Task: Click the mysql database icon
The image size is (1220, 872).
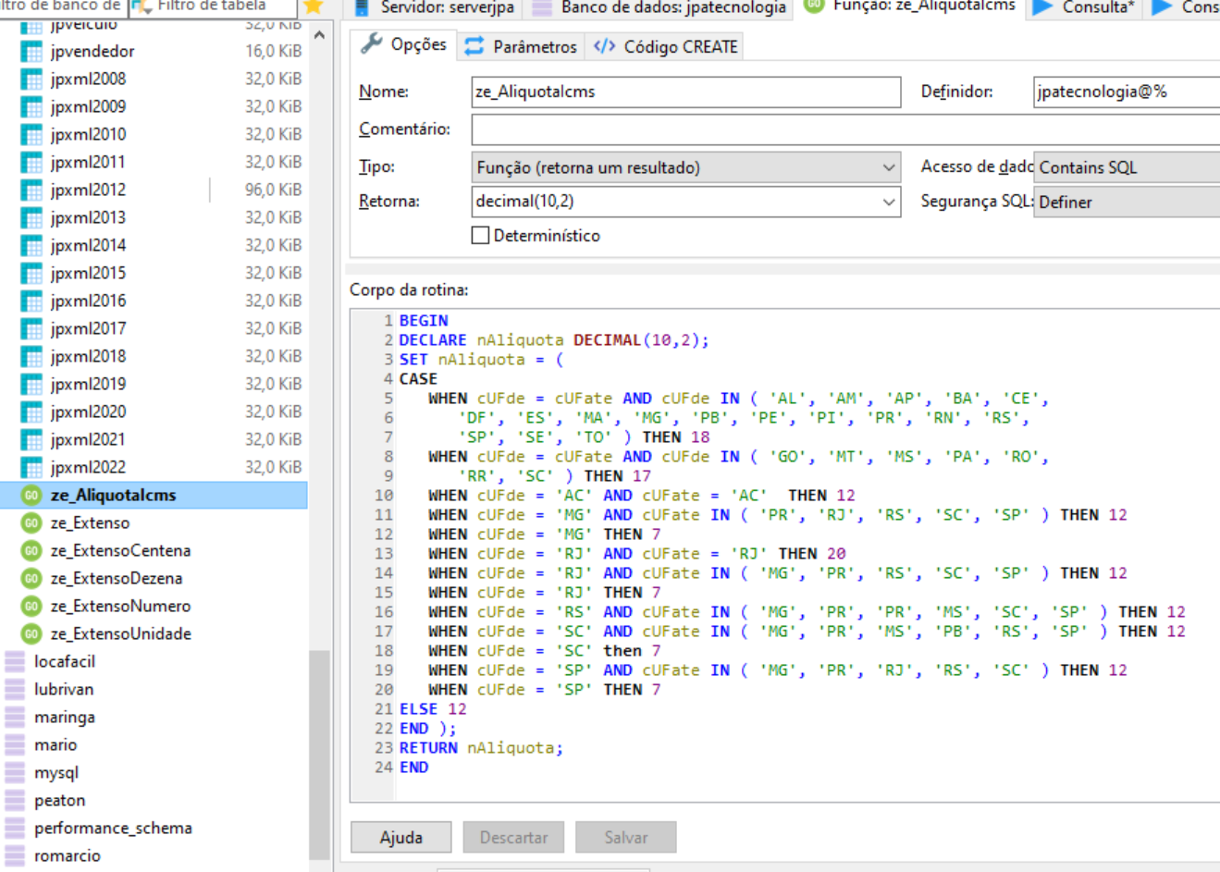Action: (15, 773)
